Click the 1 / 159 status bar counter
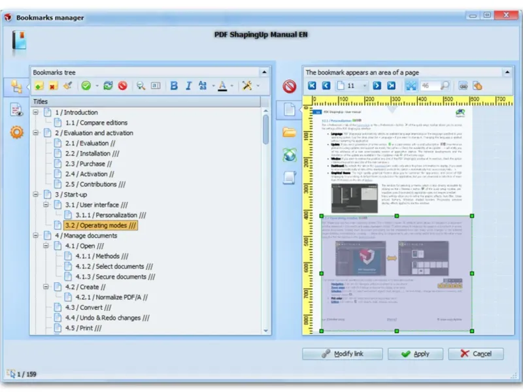The image size is (523, 392). click(x=27, y=374)
